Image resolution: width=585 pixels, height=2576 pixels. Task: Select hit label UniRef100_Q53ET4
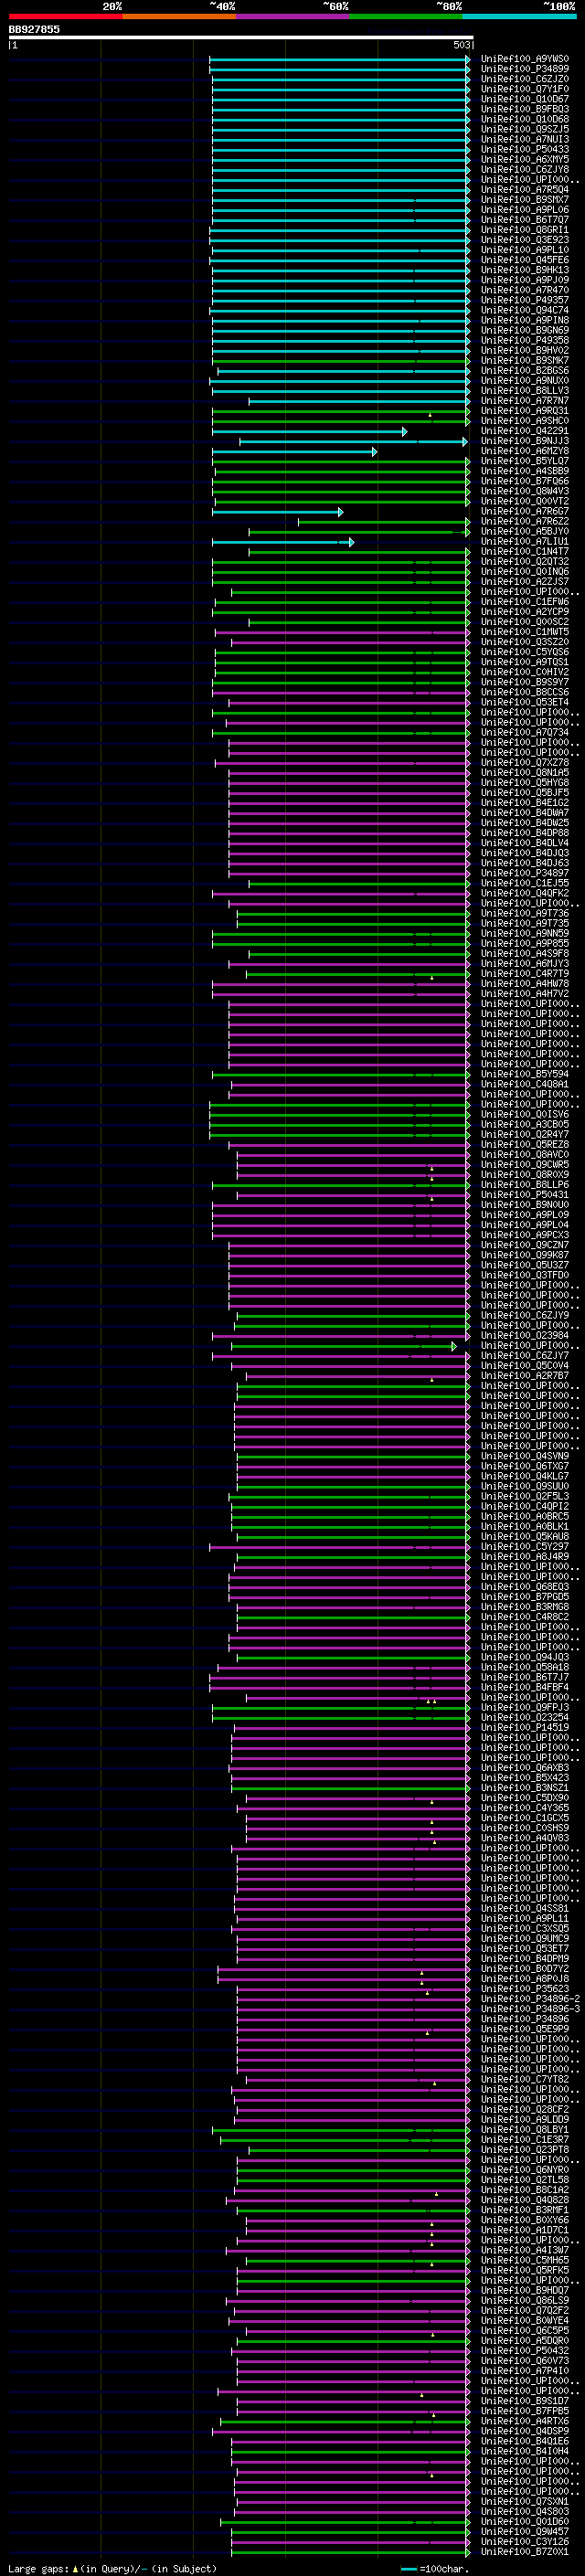[525, 702]
